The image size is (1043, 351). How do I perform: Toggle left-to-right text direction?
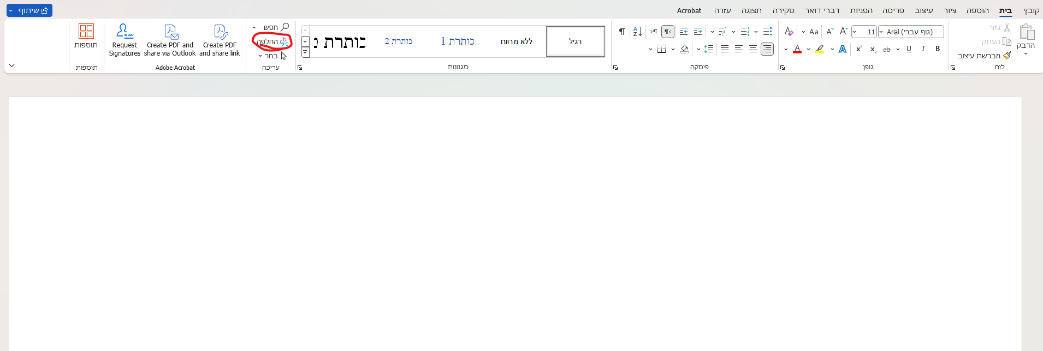(653, 32)
